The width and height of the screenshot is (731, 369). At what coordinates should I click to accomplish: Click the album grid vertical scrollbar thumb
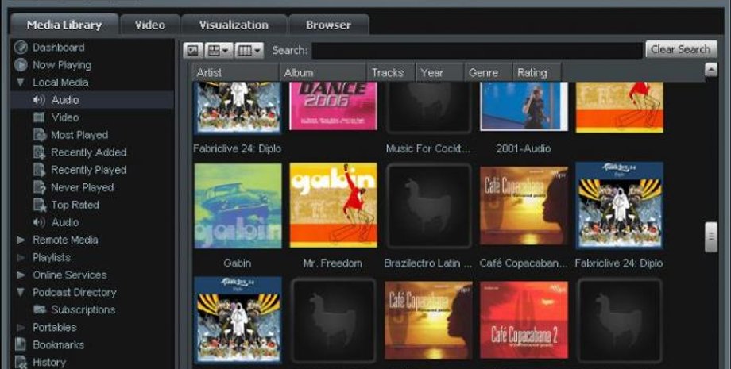(711, 236)
